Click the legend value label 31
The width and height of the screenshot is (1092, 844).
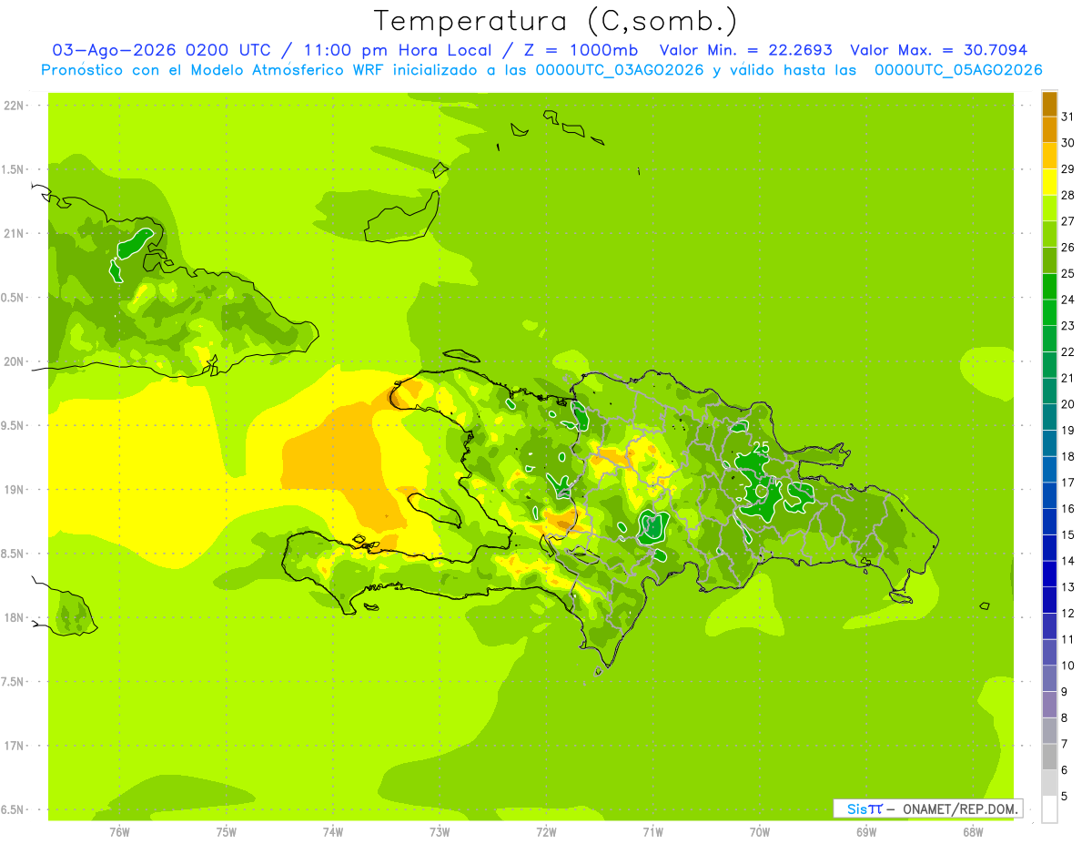click(x=1067, y=117)
